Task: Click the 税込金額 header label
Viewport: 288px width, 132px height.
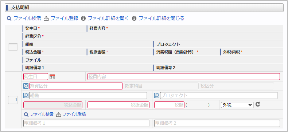Action: (33, 52)
